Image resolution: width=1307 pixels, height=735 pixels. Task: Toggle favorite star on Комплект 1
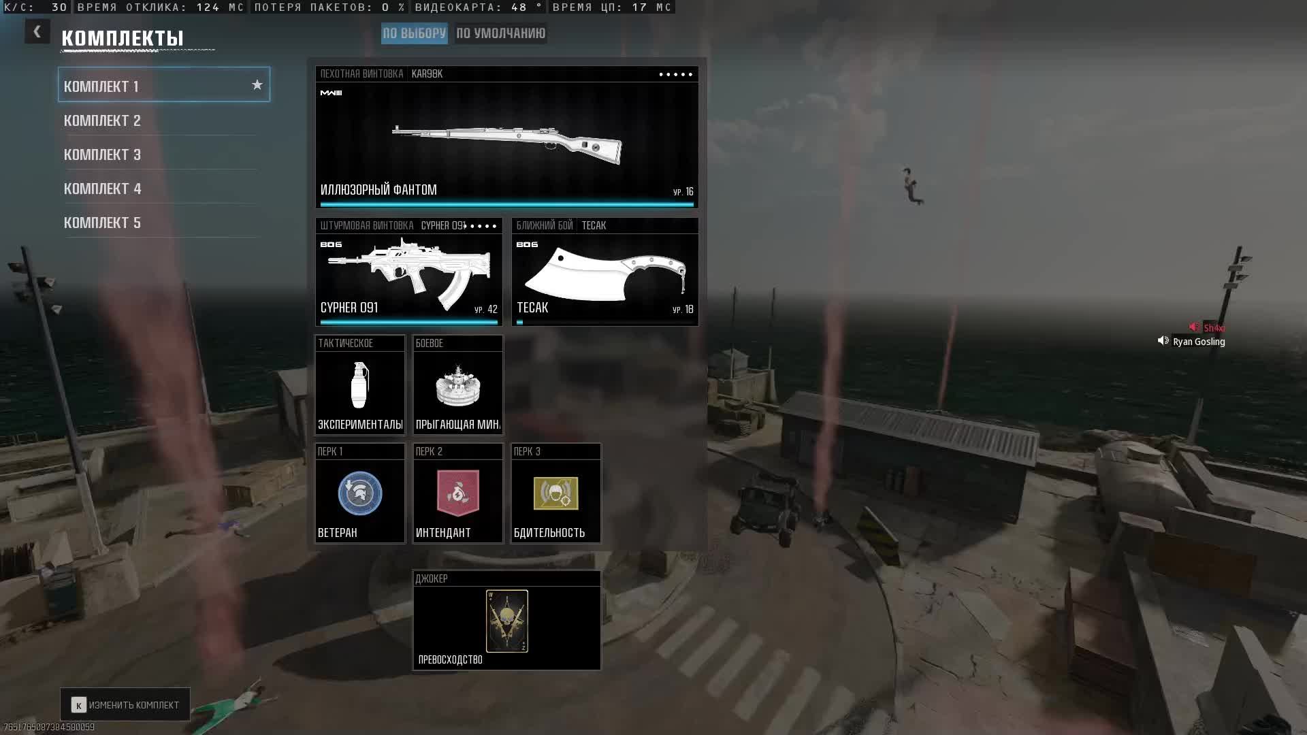pos(257,85)
